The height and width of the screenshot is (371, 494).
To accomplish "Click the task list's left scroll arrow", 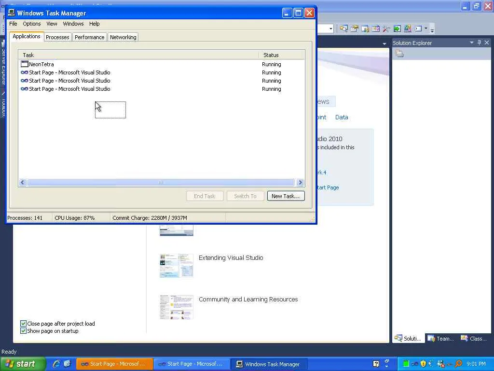I will click(x=22, y=182).
